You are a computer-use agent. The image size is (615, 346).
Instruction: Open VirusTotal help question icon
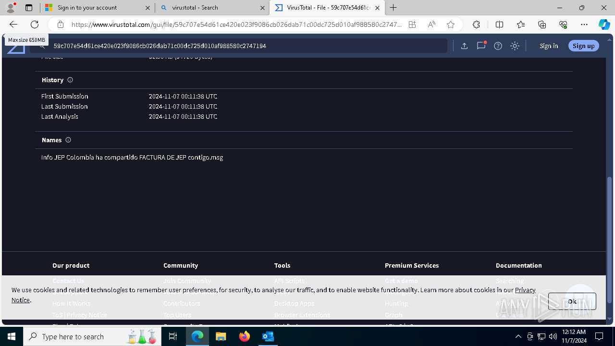point(498,46)
